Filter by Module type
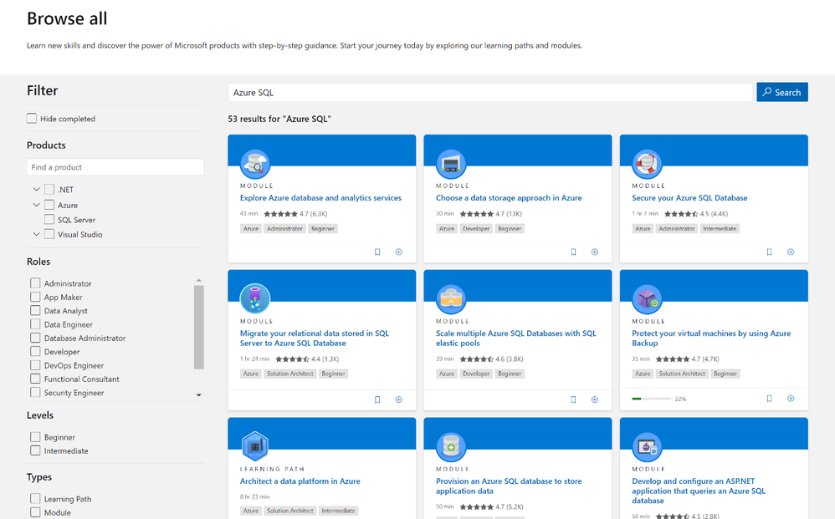835x519 pixels. click(x=35, y=512)
